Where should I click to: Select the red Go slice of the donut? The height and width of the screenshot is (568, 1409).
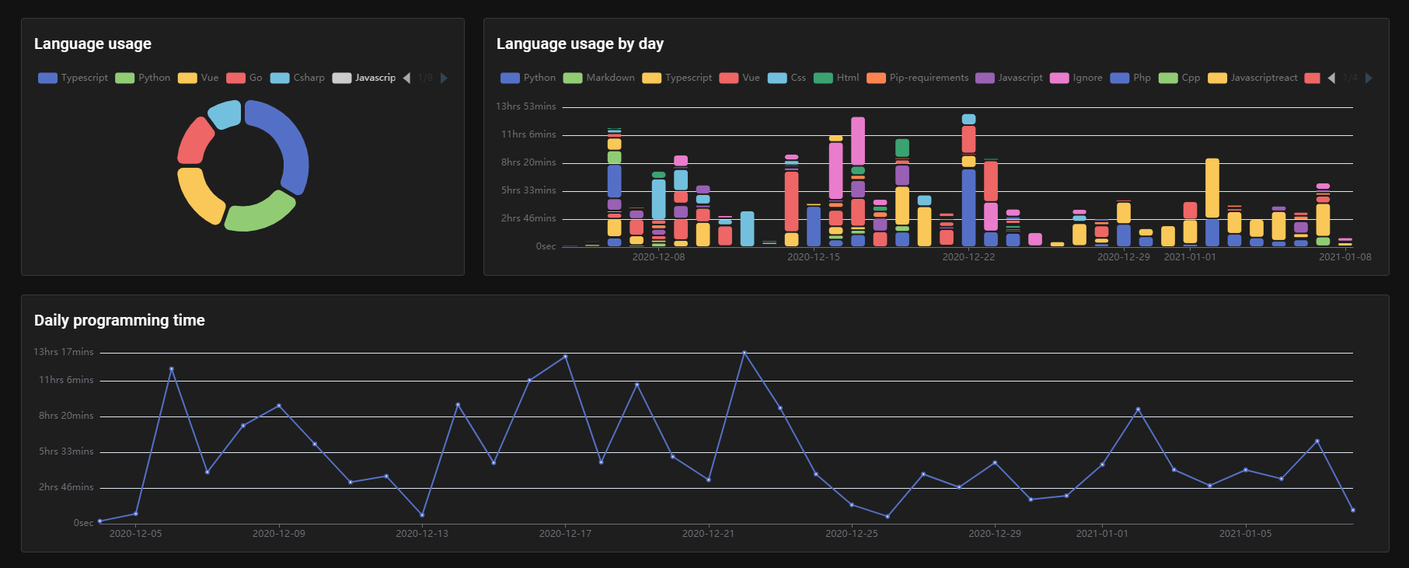(194, 141)
